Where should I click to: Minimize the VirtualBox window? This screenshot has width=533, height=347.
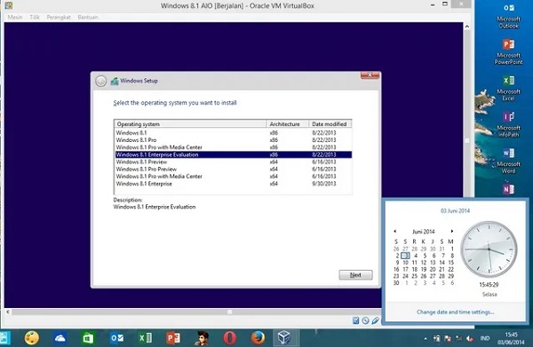pos(433,4)
